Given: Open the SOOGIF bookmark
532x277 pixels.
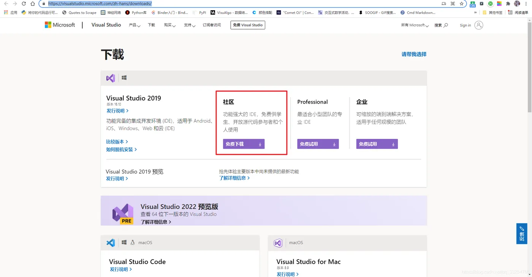Looking at the screenshot, I should pyautogui.click(x=377, y=13).
